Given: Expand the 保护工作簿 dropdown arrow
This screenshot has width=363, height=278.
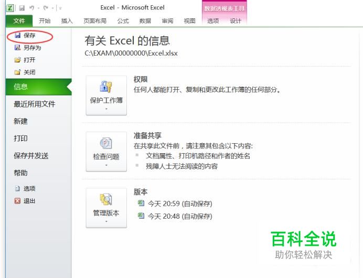Looking at the screenshot, I should tap(106, 109).
